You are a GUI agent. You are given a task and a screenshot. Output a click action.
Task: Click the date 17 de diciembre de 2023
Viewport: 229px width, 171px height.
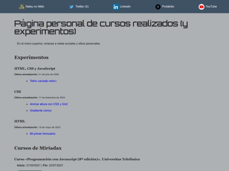pos(52,98)
